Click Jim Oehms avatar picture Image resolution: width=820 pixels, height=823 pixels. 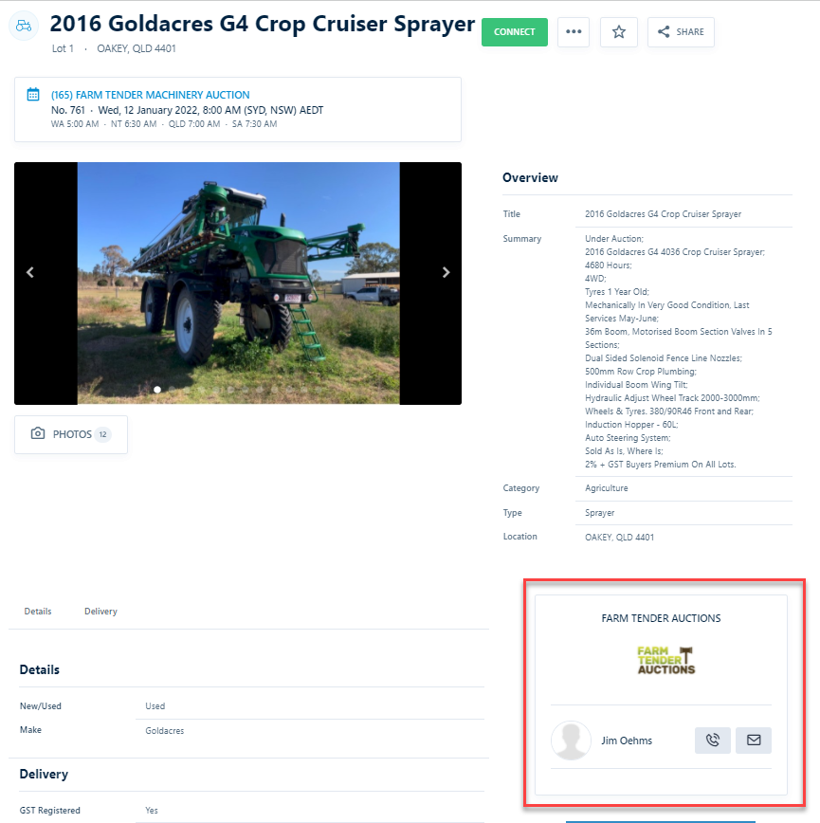coord(571,741)
